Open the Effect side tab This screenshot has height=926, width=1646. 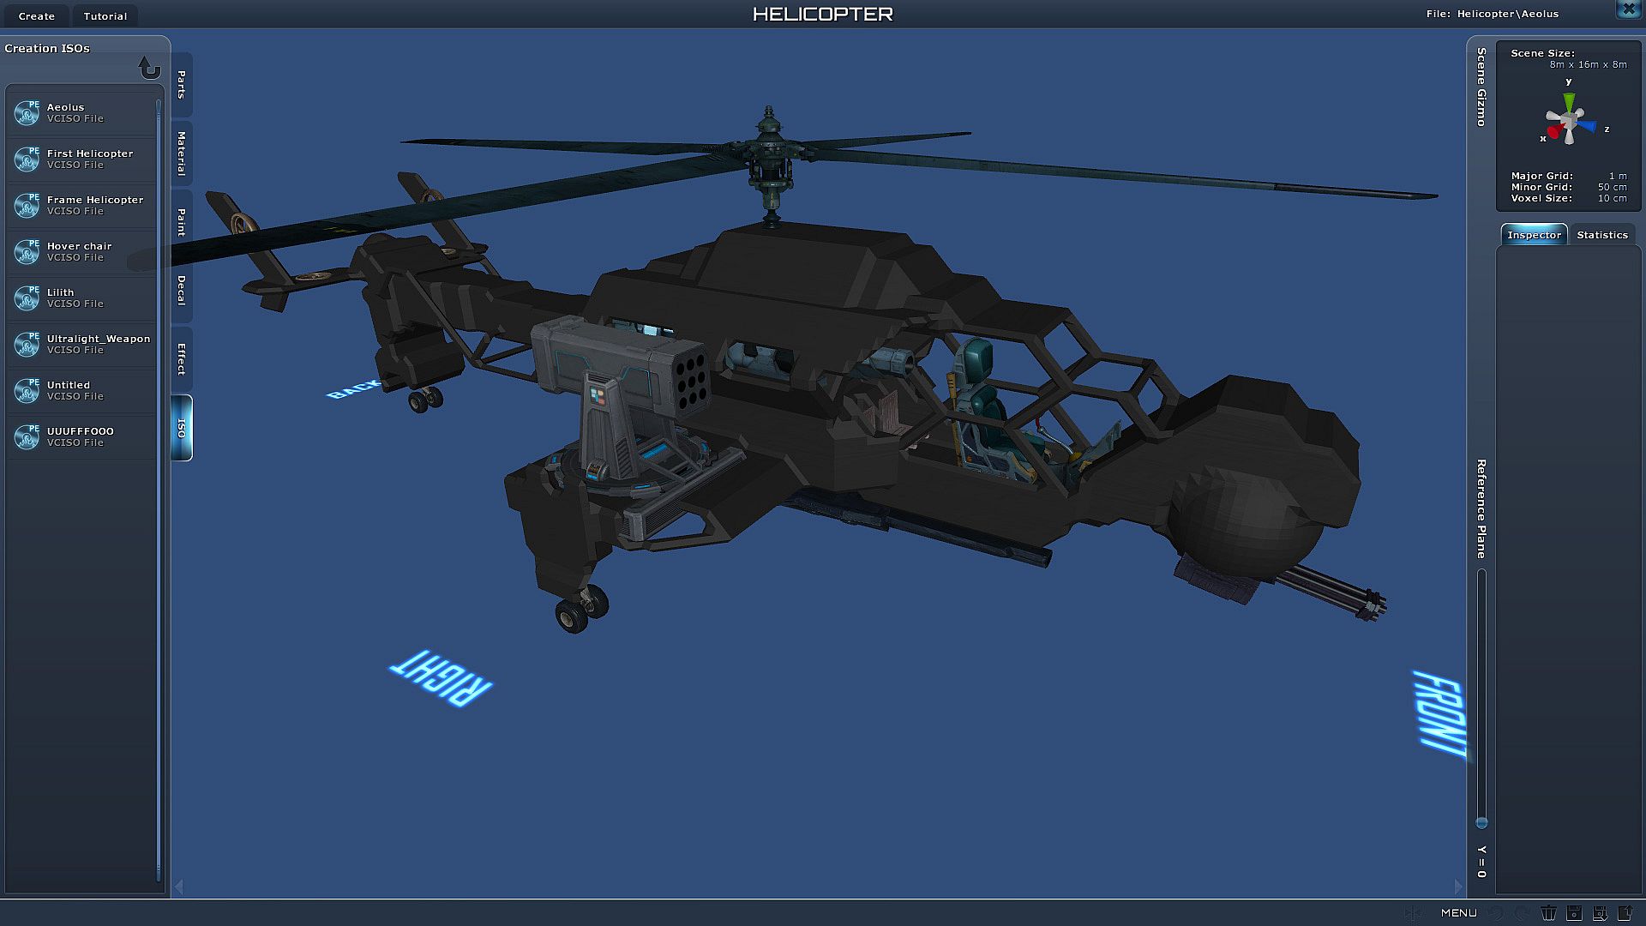(x=182, y=359)
